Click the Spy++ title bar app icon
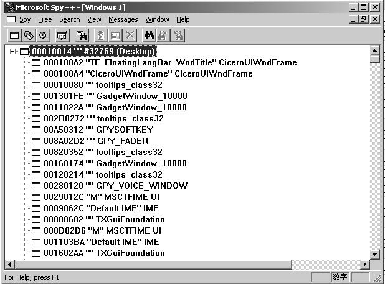Viewport: 385px width, 284px height. pos(10,7)
